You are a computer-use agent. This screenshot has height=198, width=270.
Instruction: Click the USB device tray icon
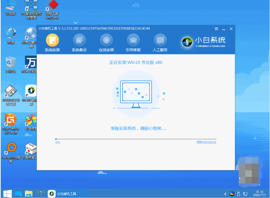point(239,194)
